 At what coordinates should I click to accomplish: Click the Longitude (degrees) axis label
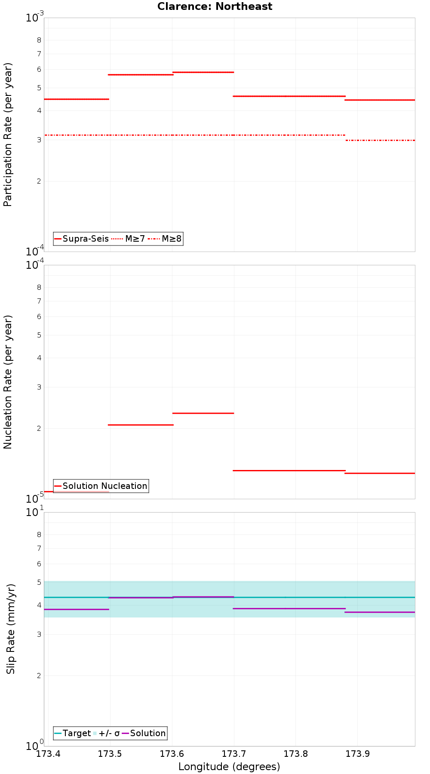pos(229,766)
